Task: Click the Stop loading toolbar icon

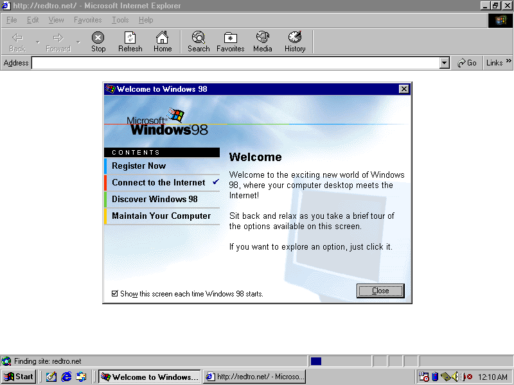Action: pyautogui.click(x=98, y=42)
